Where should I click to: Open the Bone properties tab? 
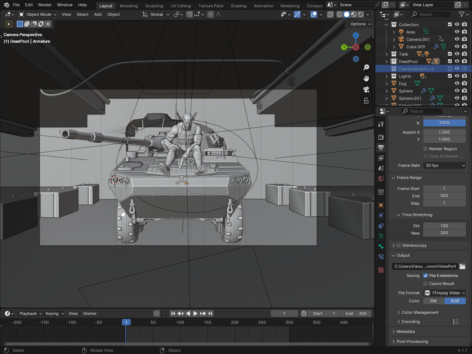(381, 246)
